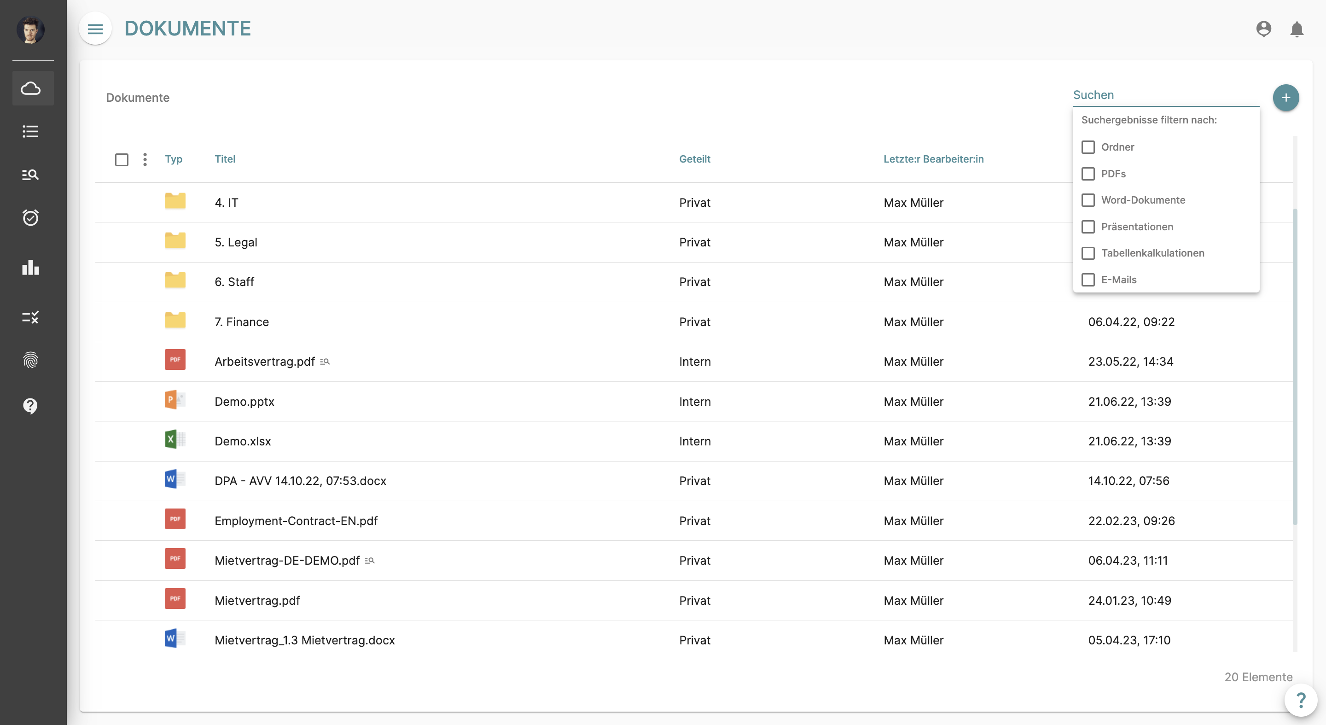
Task: Open Mietvertrag_1.3 Mietvertrag.docx
Action: (305, 641)
